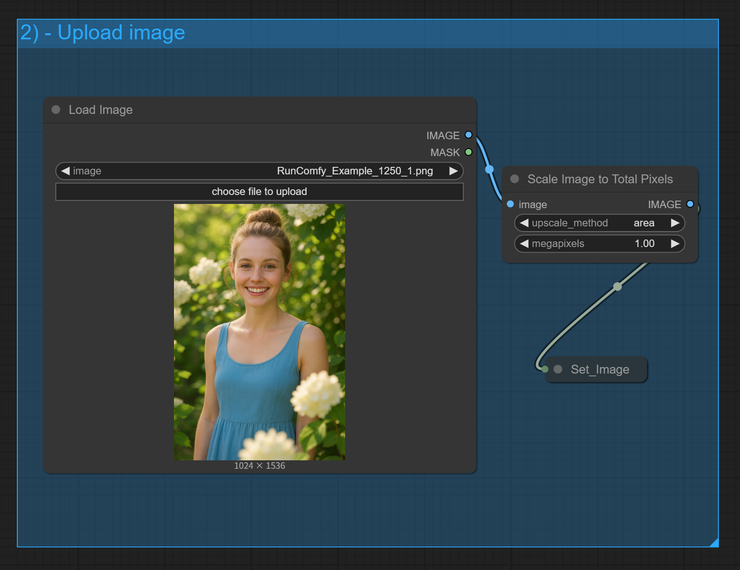This screenshot has width=740, height=570.
Task: Click the Scale node image input socket
Action: point(510,204)
